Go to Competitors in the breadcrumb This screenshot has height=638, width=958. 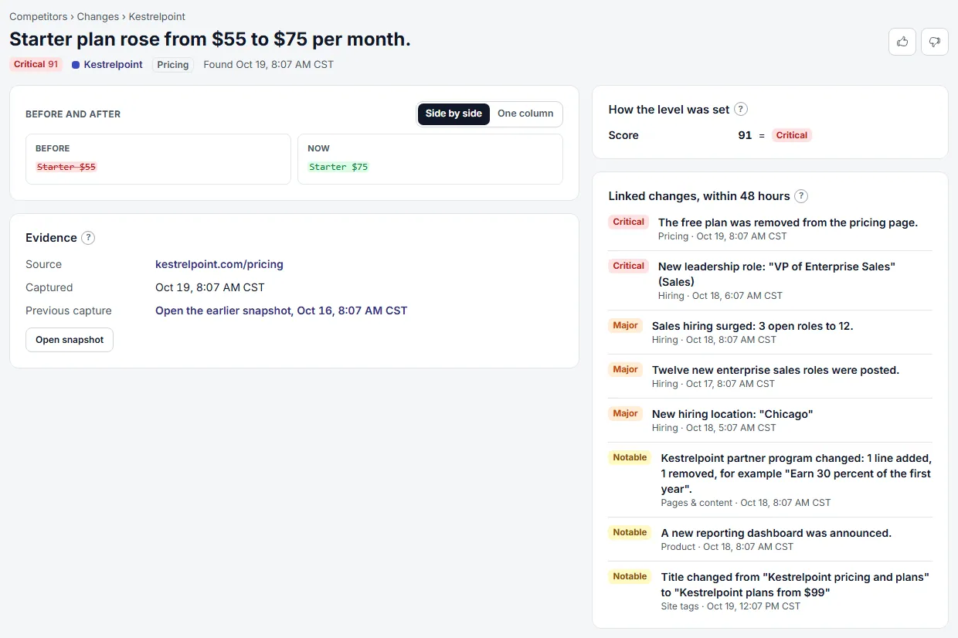tap(38, 16)
